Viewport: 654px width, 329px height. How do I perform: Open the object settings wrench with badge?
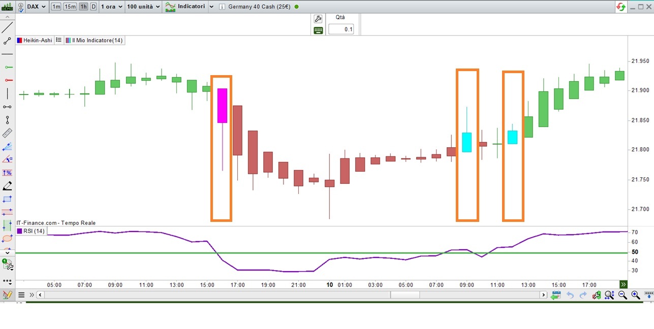(x=8, y=265)
